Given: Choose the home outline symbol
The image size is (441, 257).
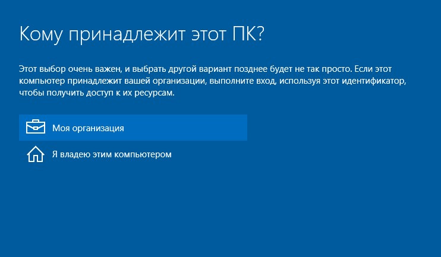Looking at the screenshot, I should [x=36, y=154].
